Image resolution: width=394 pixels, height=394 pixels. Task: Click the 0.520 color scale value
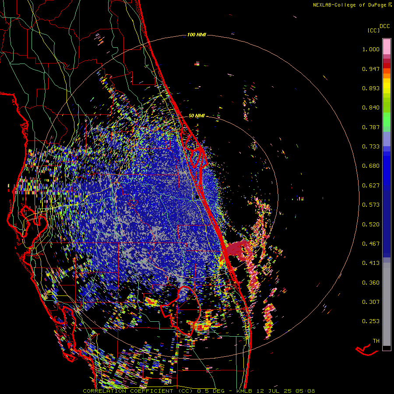click(371, 225)
